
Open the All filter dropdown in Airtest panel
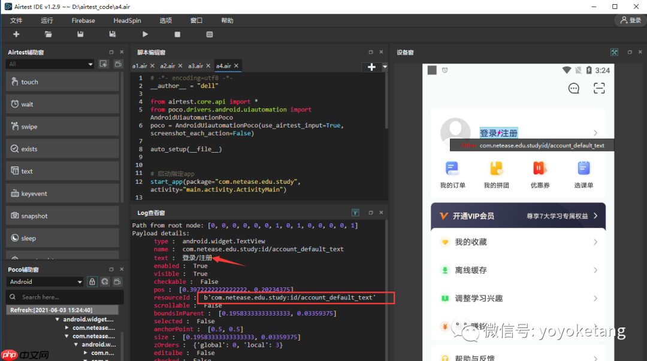[x=50, y=64]
